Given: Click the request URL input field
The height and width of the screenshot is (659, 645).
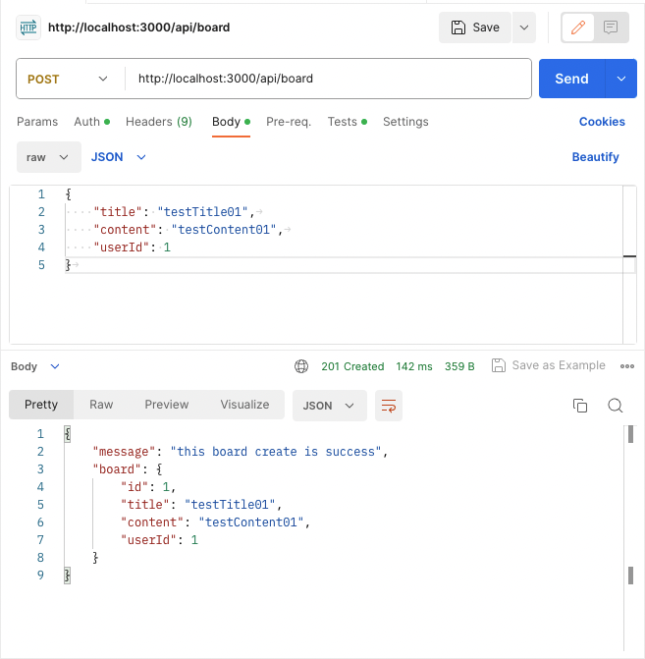Looking at the screenshot, I should (328, 79).
